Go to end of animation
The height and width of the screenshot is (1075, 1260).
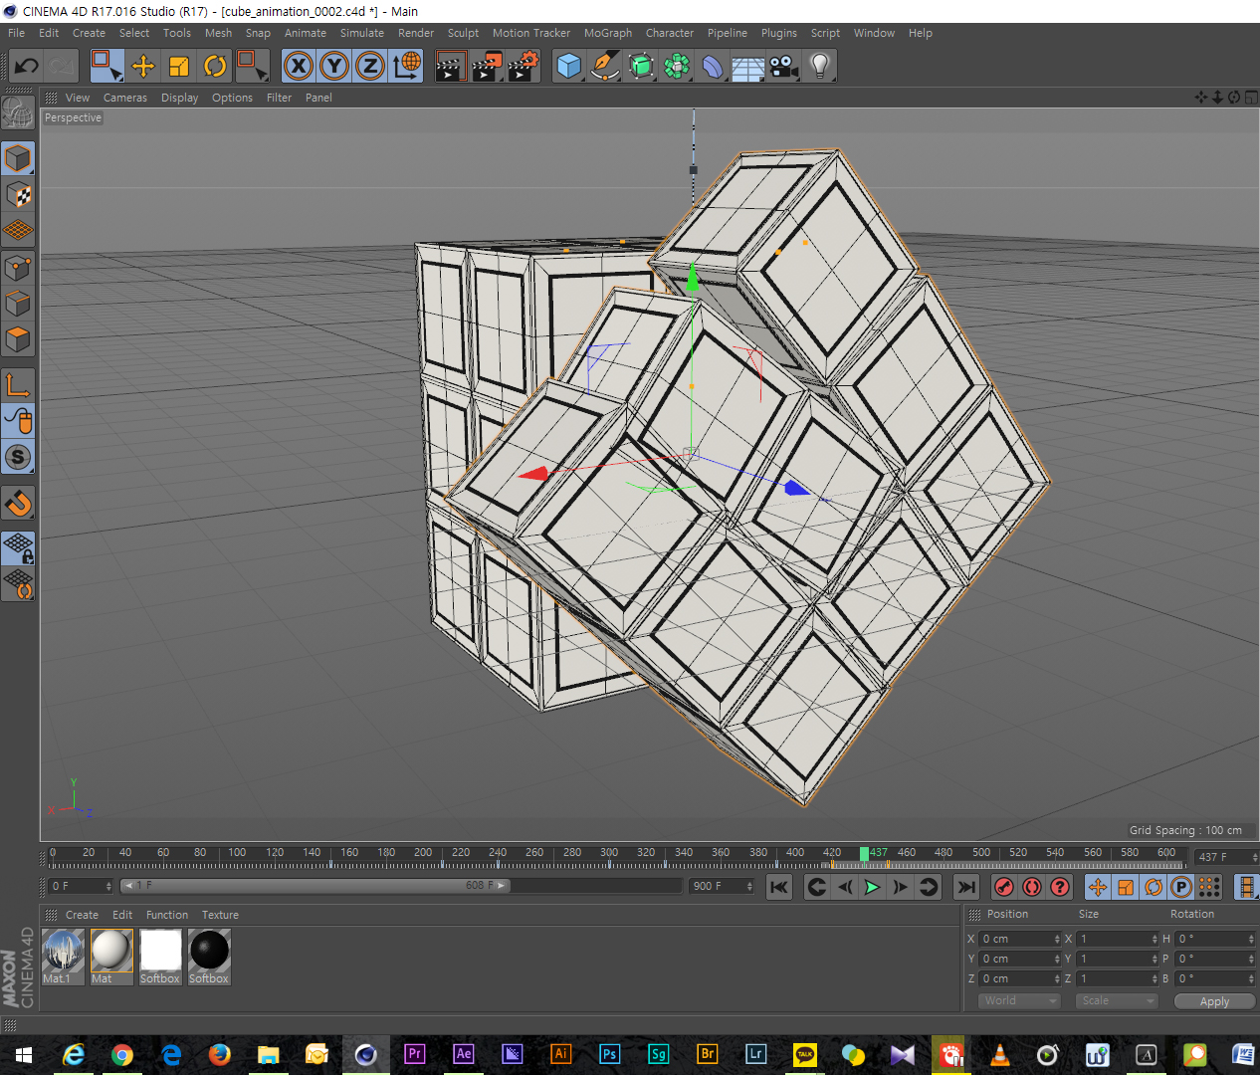pos(965,887)
